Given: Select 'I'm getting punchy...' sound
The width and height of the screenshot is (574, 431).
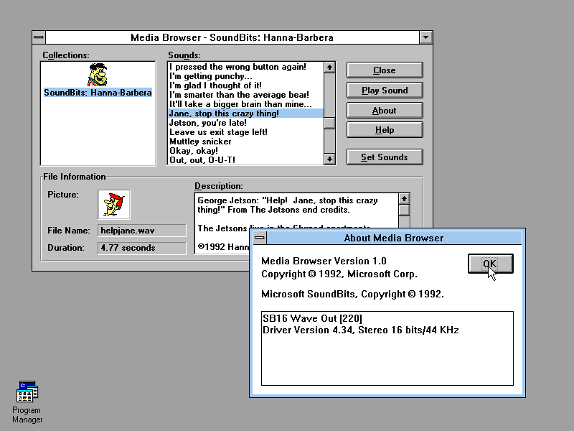Looking at the screenshot, I should coord(245,76).
